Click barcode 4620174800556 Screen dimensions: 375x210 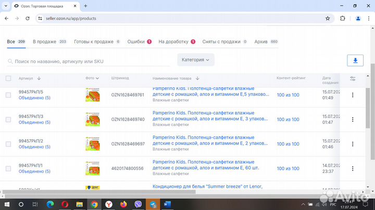pyautogui.click(x=127, y=168)
